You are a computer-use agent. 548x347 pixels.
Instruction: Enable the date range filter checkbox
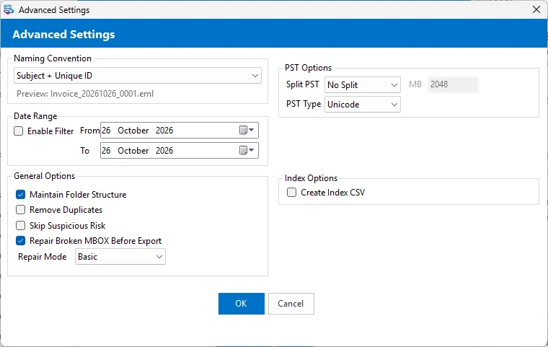point(19,131)
